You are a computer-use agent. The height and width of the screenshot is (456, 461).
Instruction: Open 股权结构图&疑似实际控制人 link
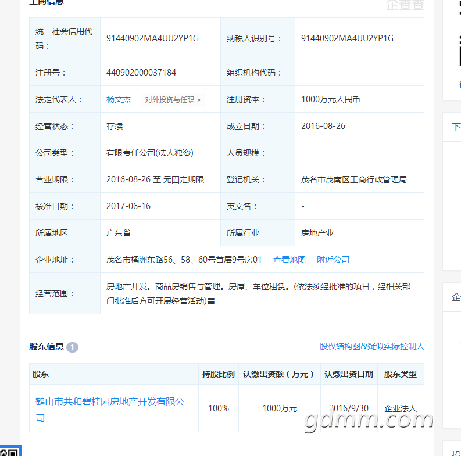(371, 346)
